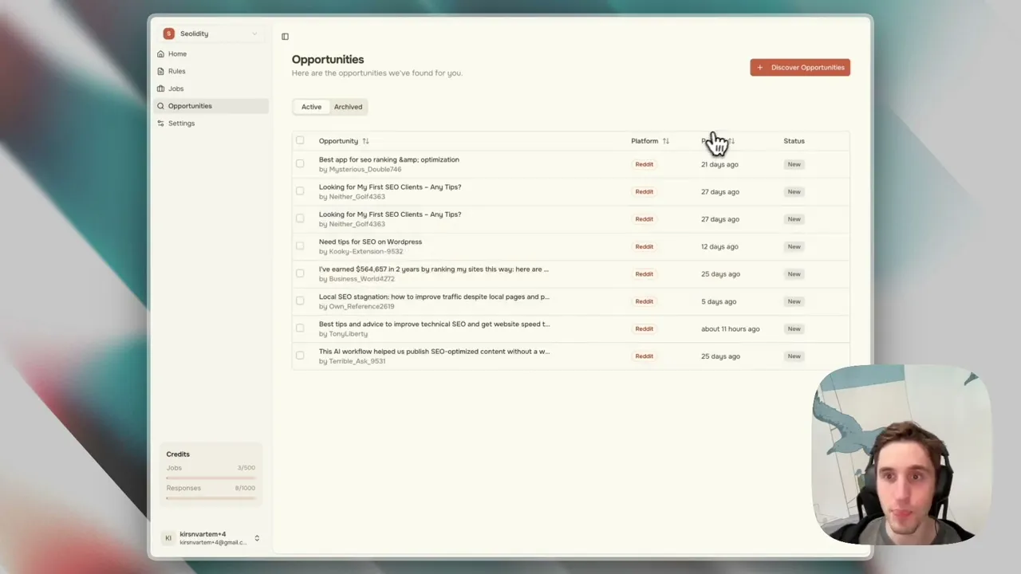Screen dimensions: 1021x574
Task: Click the Responses credits progress bar
Action: (x=211, y=498)
